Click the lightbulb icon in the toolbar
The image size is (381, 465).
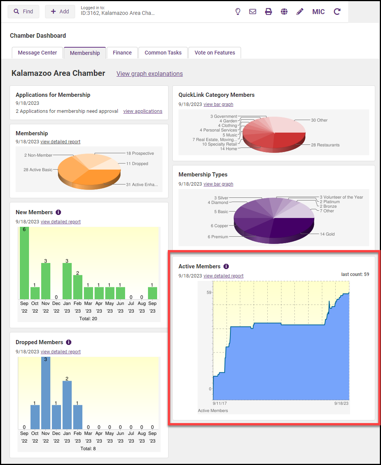[238, 11]
